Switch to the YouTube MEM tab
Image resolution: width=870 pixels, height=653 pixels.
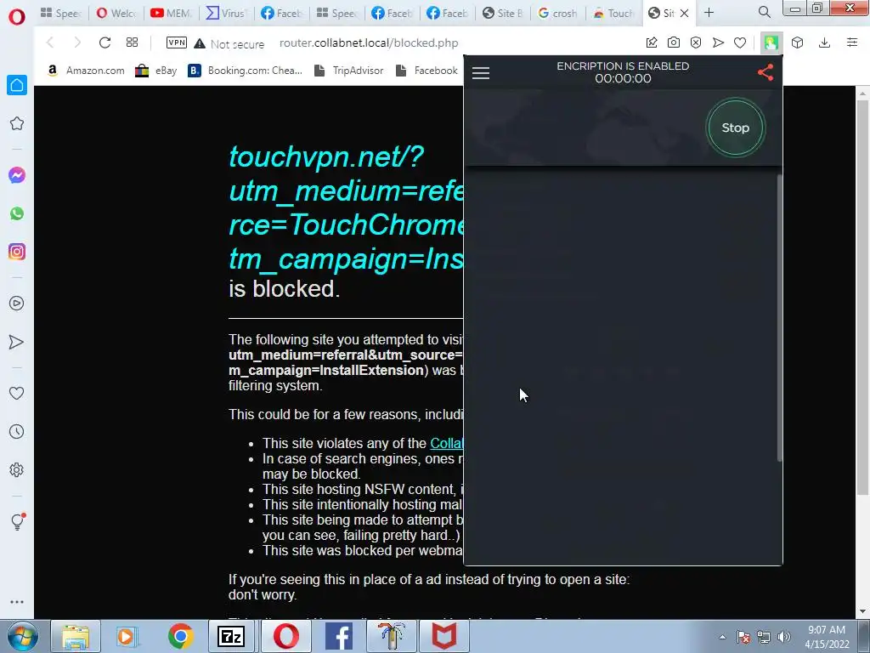pyautogui.click(x=171, y=13)
